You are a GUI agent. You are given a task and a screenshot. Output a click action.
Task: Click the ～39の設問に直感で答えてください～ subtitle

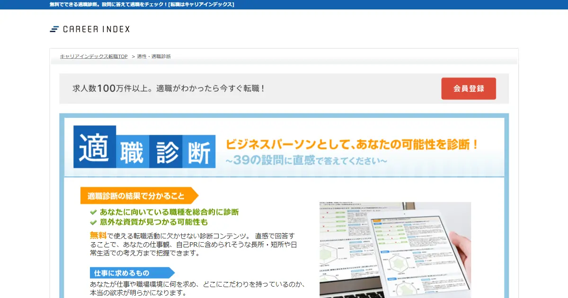(x=306, y=161)
